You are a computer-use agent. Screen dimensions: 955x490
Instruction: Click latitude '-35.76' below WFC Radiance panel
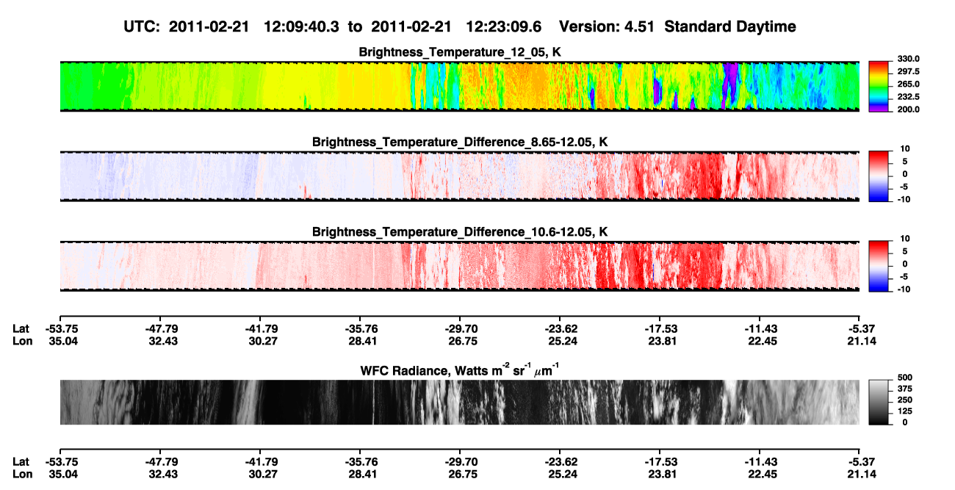359,462
